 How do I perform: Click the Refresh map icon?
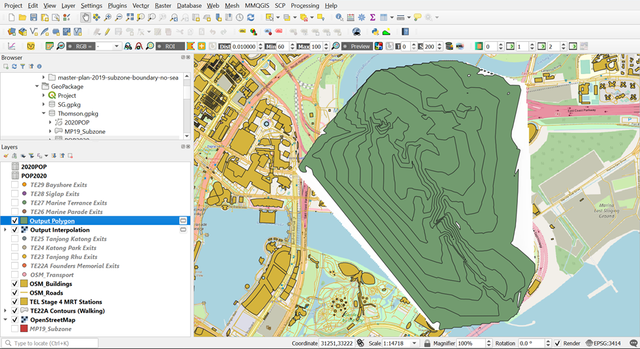click(x=250, y=18)
